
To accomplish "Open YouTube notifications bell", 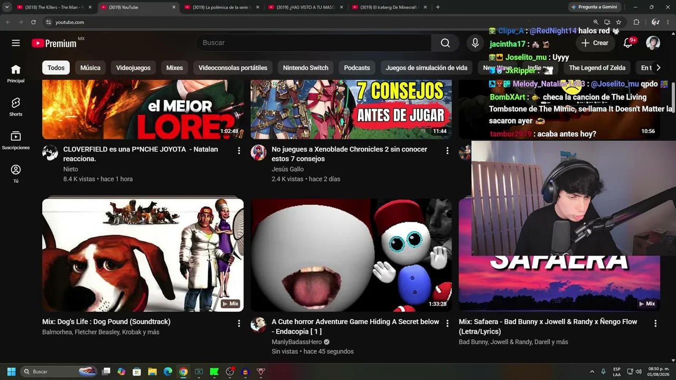I will click(x=628, y=43).
